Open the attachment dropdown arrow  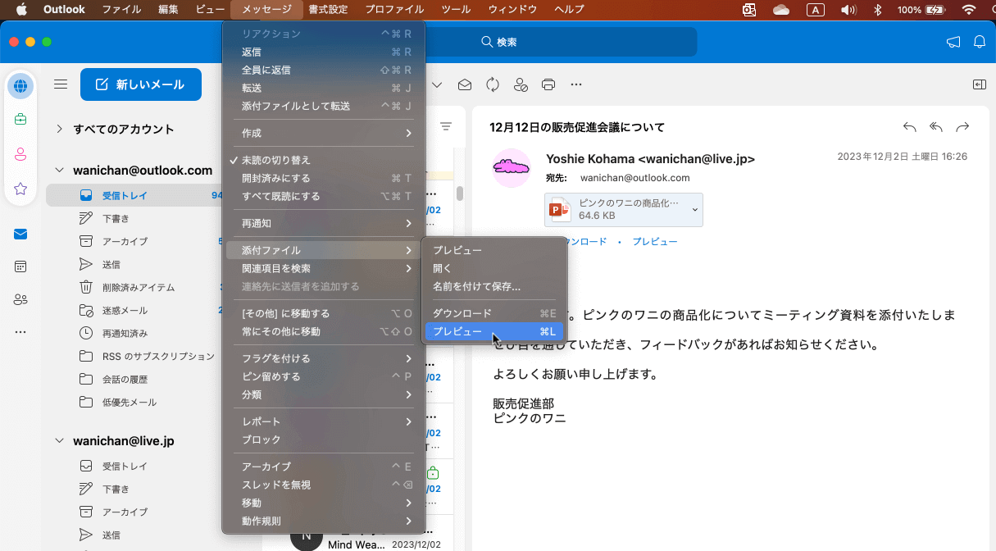694,210
